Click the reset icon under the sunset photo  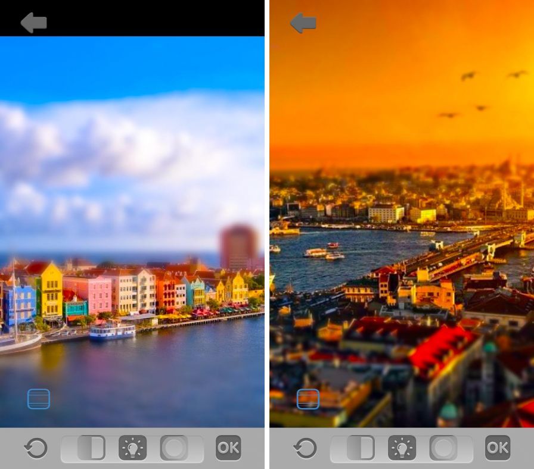tap(305, 448)
